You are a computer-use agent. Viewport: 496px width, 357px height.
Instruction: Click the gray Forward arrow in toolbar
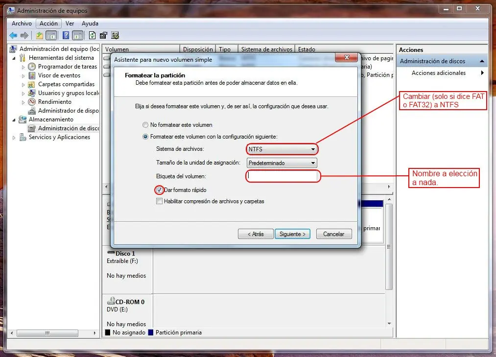pos(24,35)
